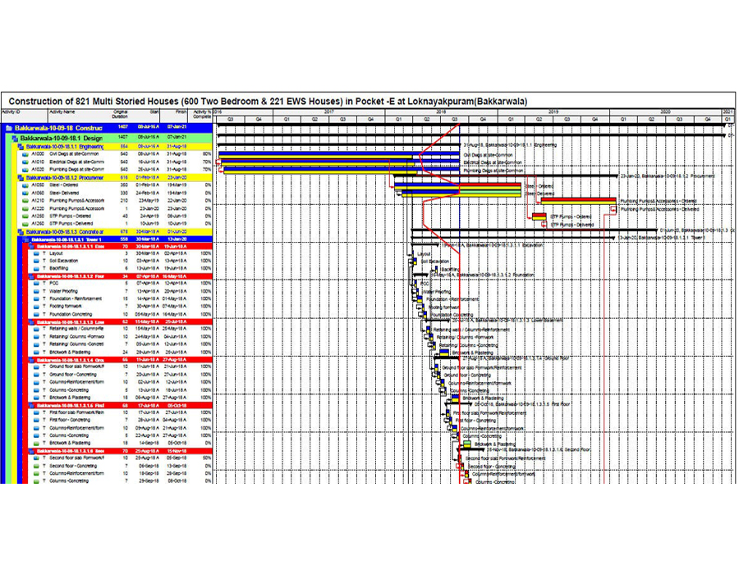Image resolution: width=739 pixels, height=574 pixels.
Task: Click the WBS icon beside the Procurement band
Action: coord(21,178)
